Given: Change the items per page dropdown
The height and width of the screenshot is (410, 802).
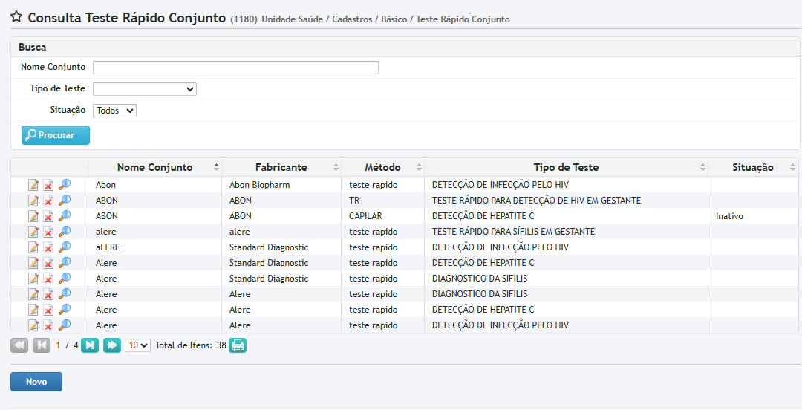Looking at the screenshot, I should 137,345.
